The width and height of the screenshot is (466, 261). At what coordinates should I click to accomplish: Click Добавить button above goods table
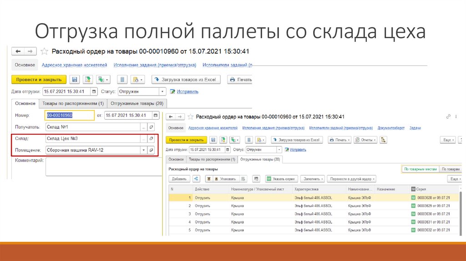[179, 179]
